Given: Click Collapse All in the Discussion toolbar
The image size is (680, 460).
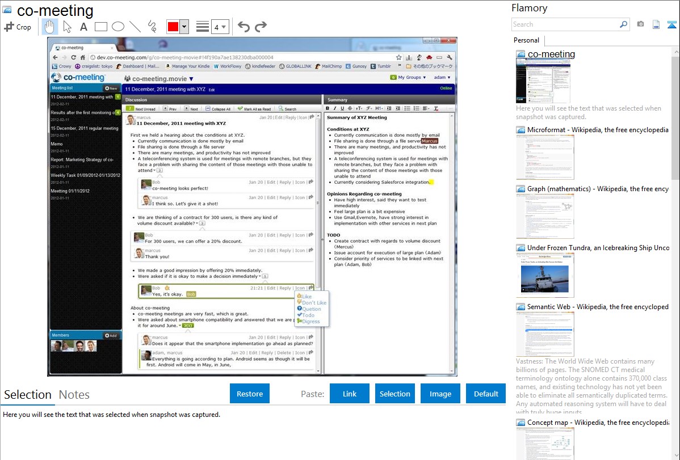Looking at the screenshot, I should pos(218,109).
